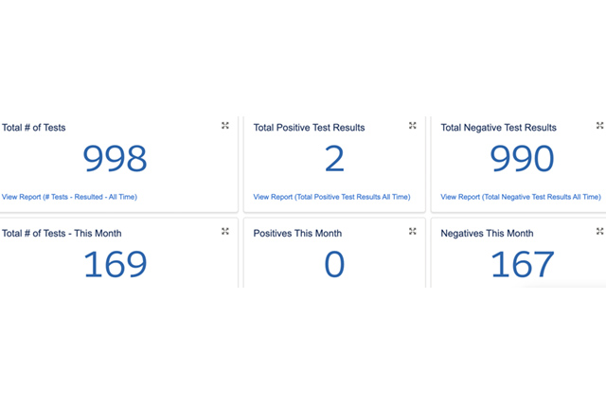This screenshot has height=405, width=606.
Task: Click the total positive results value 2
Action: 334,160
